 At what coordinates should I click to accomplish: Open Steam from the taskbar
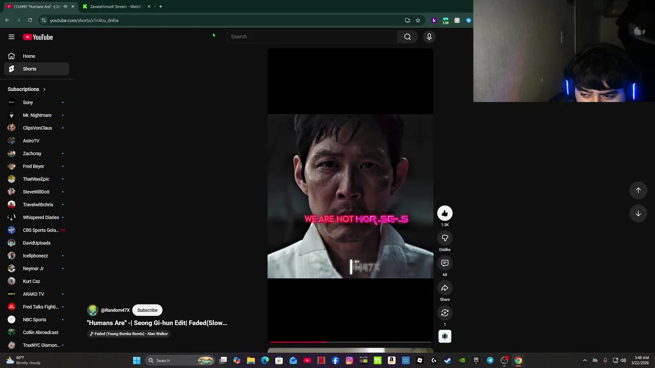(x=448, y=360)
